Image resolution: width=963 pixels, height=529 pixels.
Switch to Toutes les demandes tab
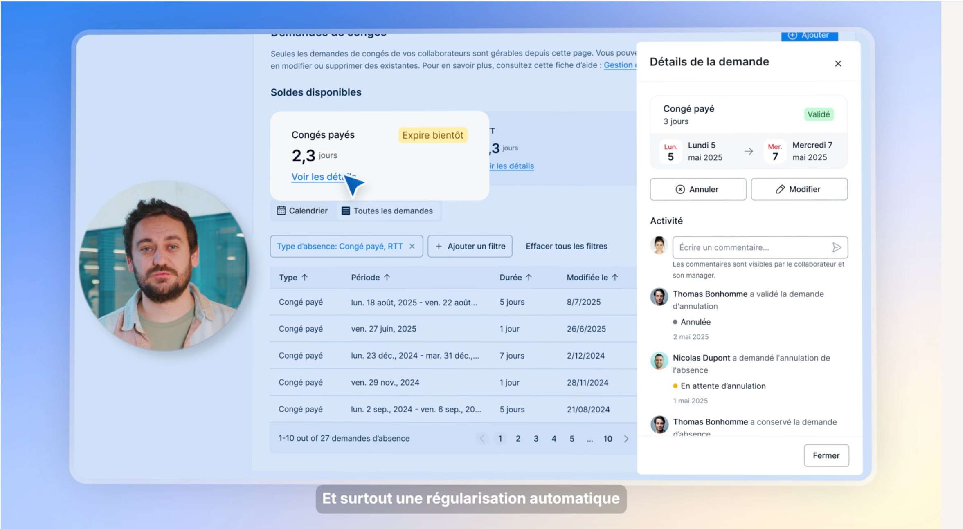[387, 211]
